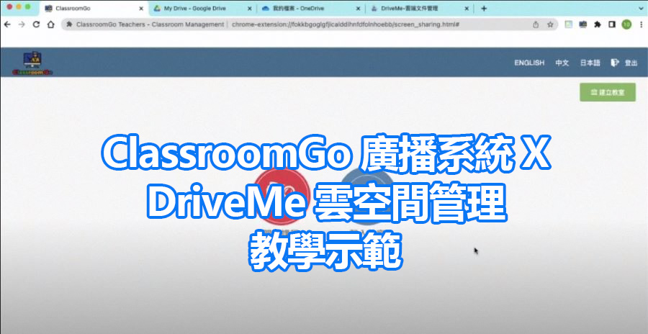Reload the current page

coord(36,24)
